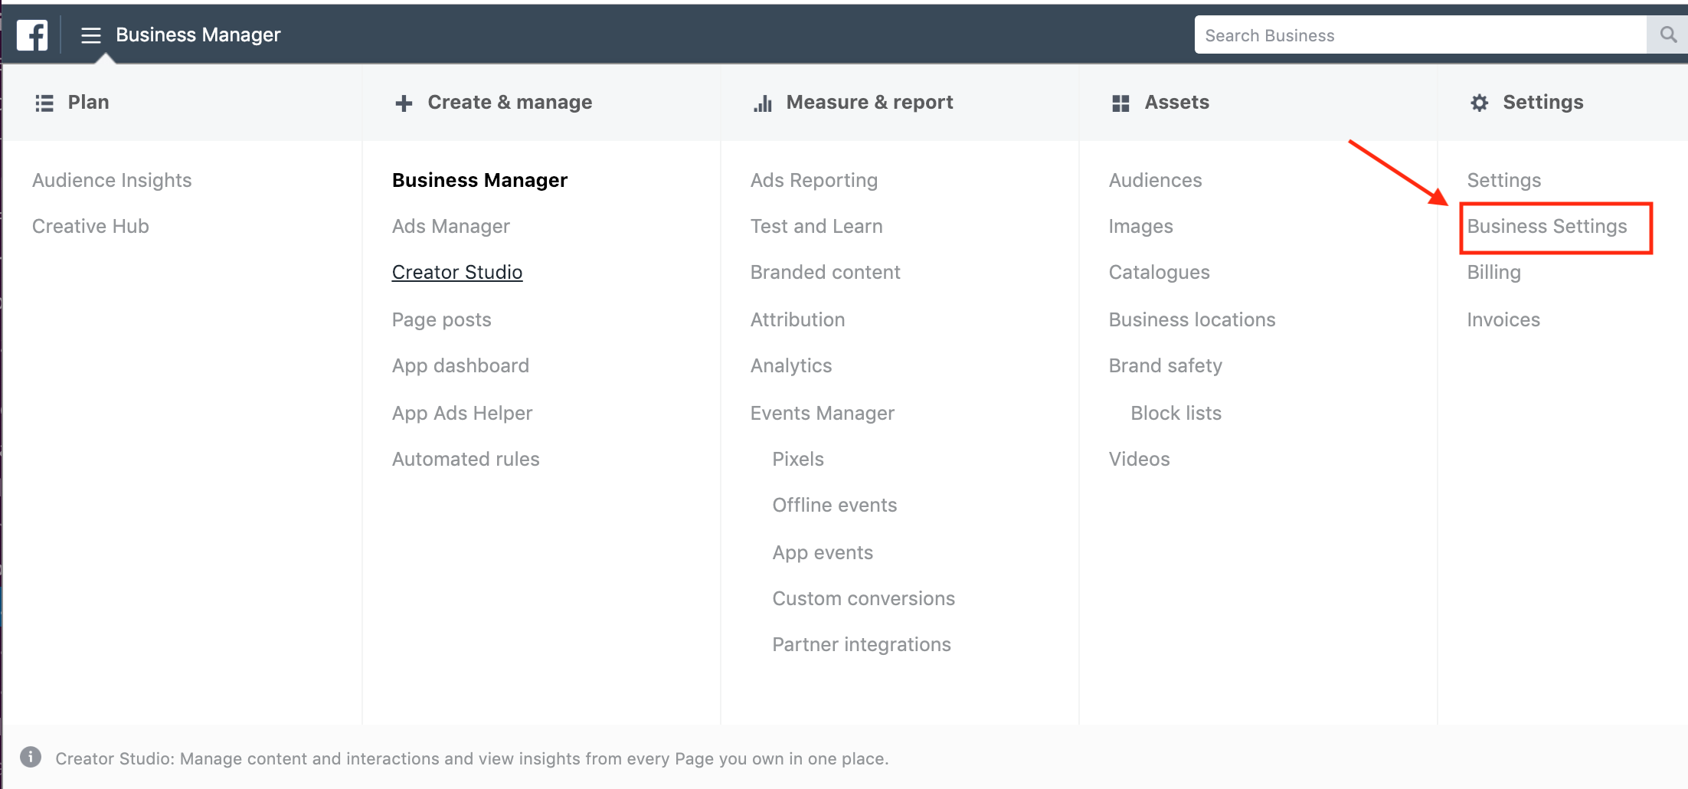Open Creator Studio
The image size is (1688, 789).
(x=457, y=272)
